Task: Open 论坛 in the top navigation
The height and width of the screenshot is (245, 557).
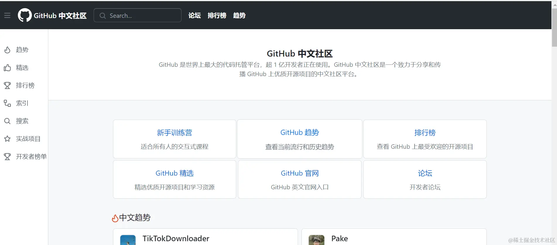Action: (x=195, y=15)
